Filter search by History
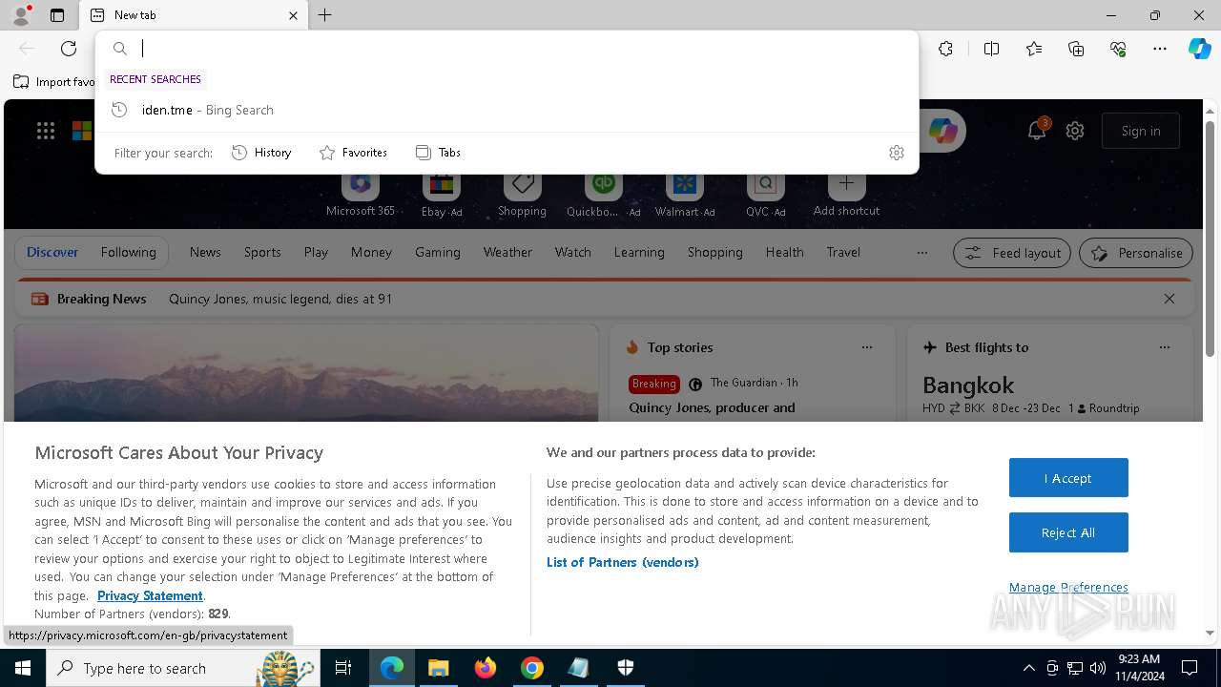The image size is (1221, 687). 261,153
